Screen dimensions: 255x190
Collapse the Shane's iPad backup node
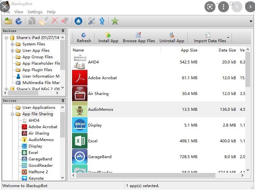(x=6, y=38)
